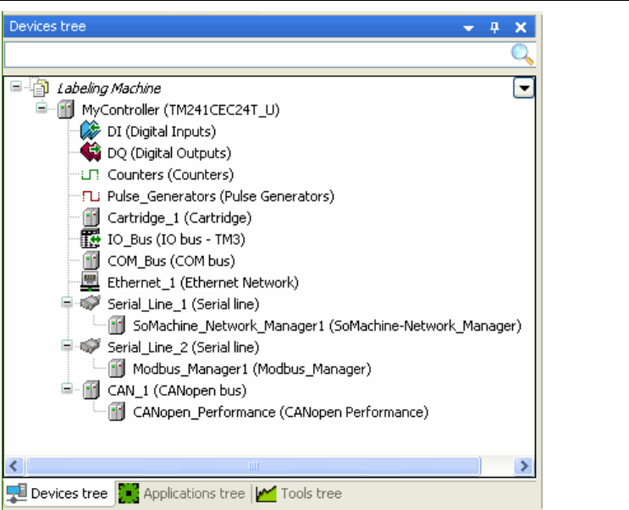Collapse the MyController node

click(41, 107)
